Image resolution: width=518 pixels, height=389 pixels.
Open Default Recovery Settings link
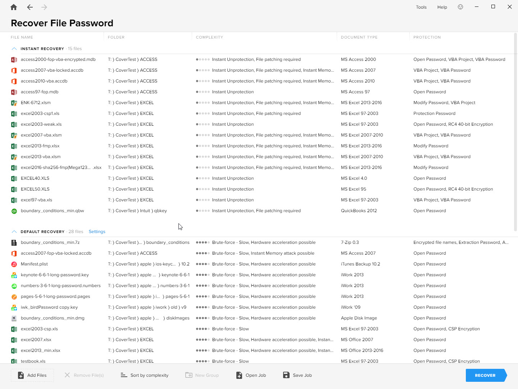[x=97, y=232]
